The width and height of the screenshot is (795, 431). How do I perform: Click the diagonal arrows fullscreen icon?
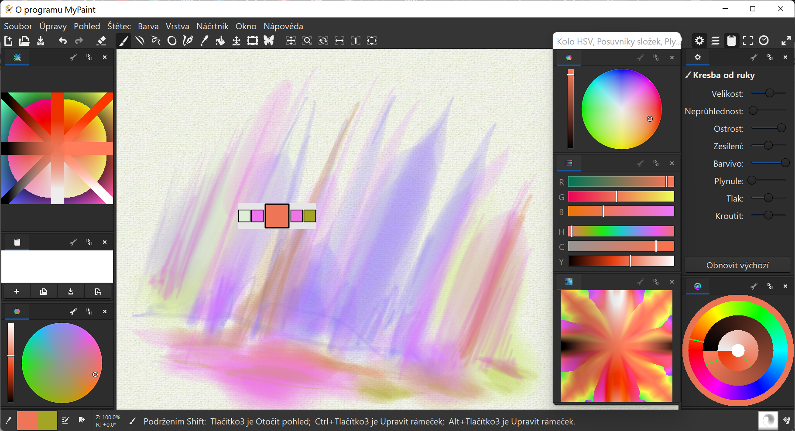786,41
